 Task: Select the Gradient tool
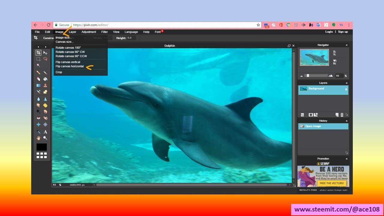[x=38, y=85]
